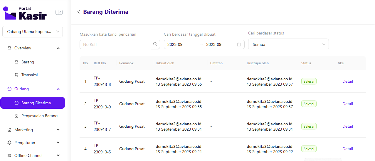Click the calendar icon in date range
Image resolution: width=375 pixels, height=161 pixels.
[239, 44]
